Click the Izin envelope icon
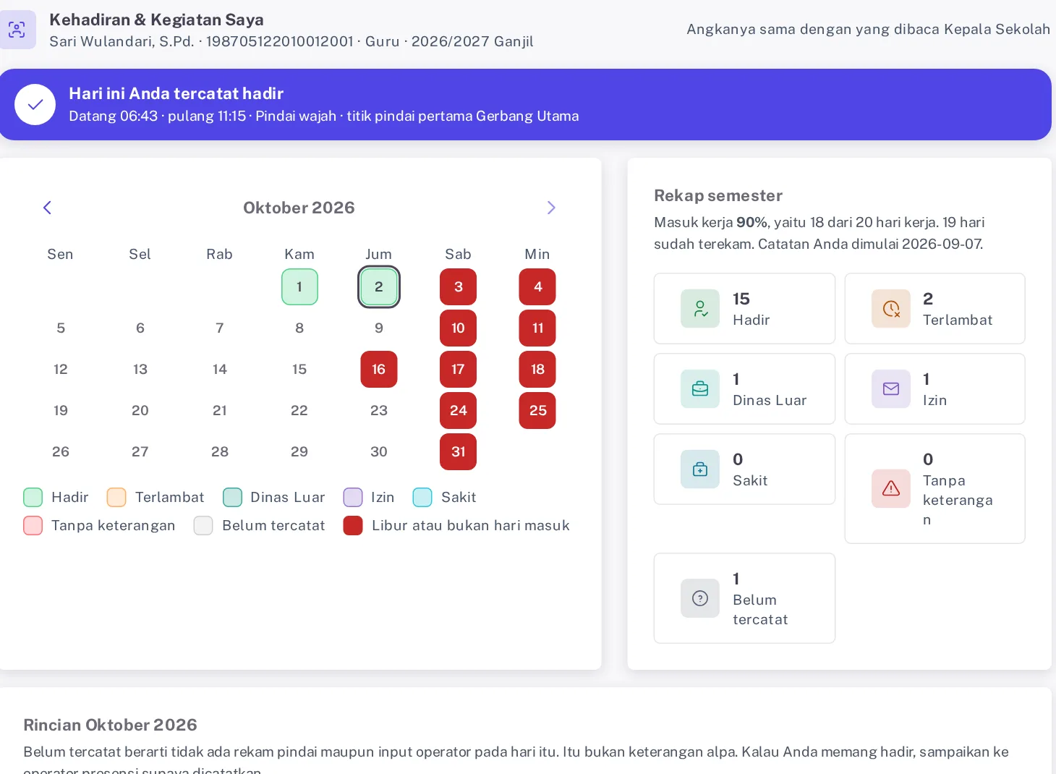Image resolution: width=1056 pixels, height=774 pixels. (890, 389)
